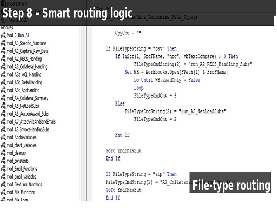The width and height of the screenshot is (277, 208).
Task: Click the mod_A6_AuctionAward_Subs module icon
Action: pos(3,114)
